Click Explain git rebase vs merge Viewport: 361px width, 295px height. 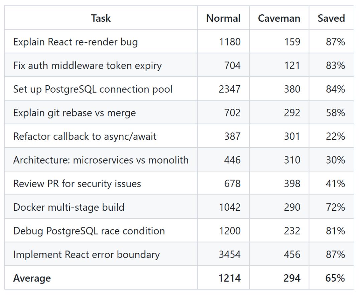75,113
